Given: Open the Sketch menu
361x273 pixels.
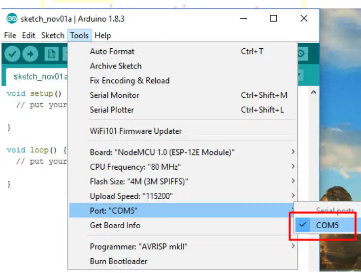Looking at the screenshot, I should point(53,35).
